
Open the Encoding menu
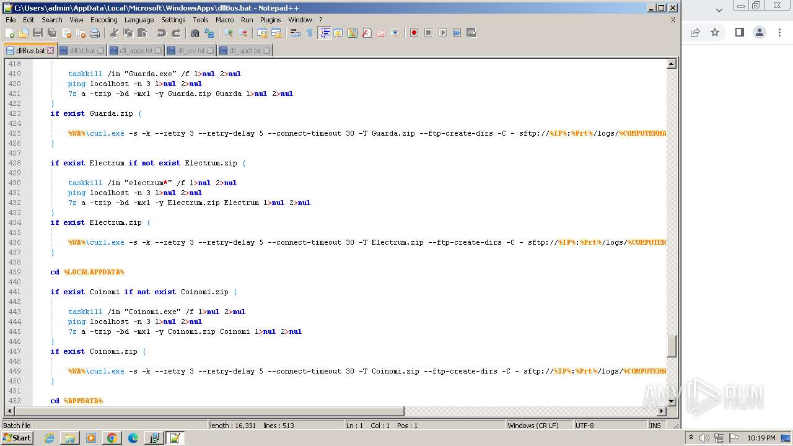tap(104, 20)
